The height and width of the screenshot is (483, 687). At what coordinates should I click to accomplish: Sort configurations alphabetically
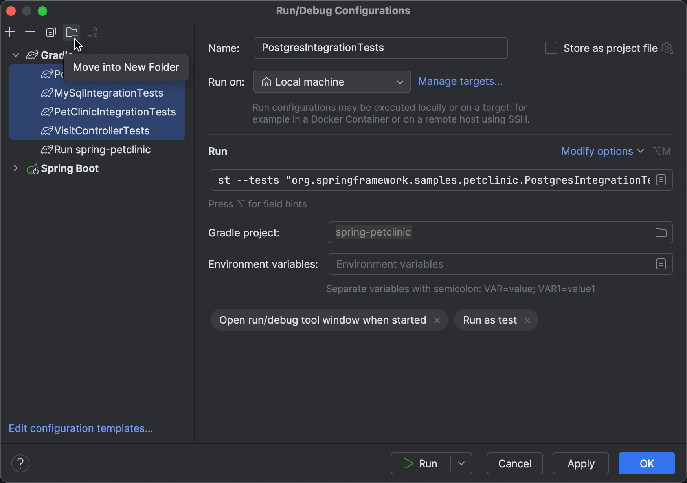(92, 32)
